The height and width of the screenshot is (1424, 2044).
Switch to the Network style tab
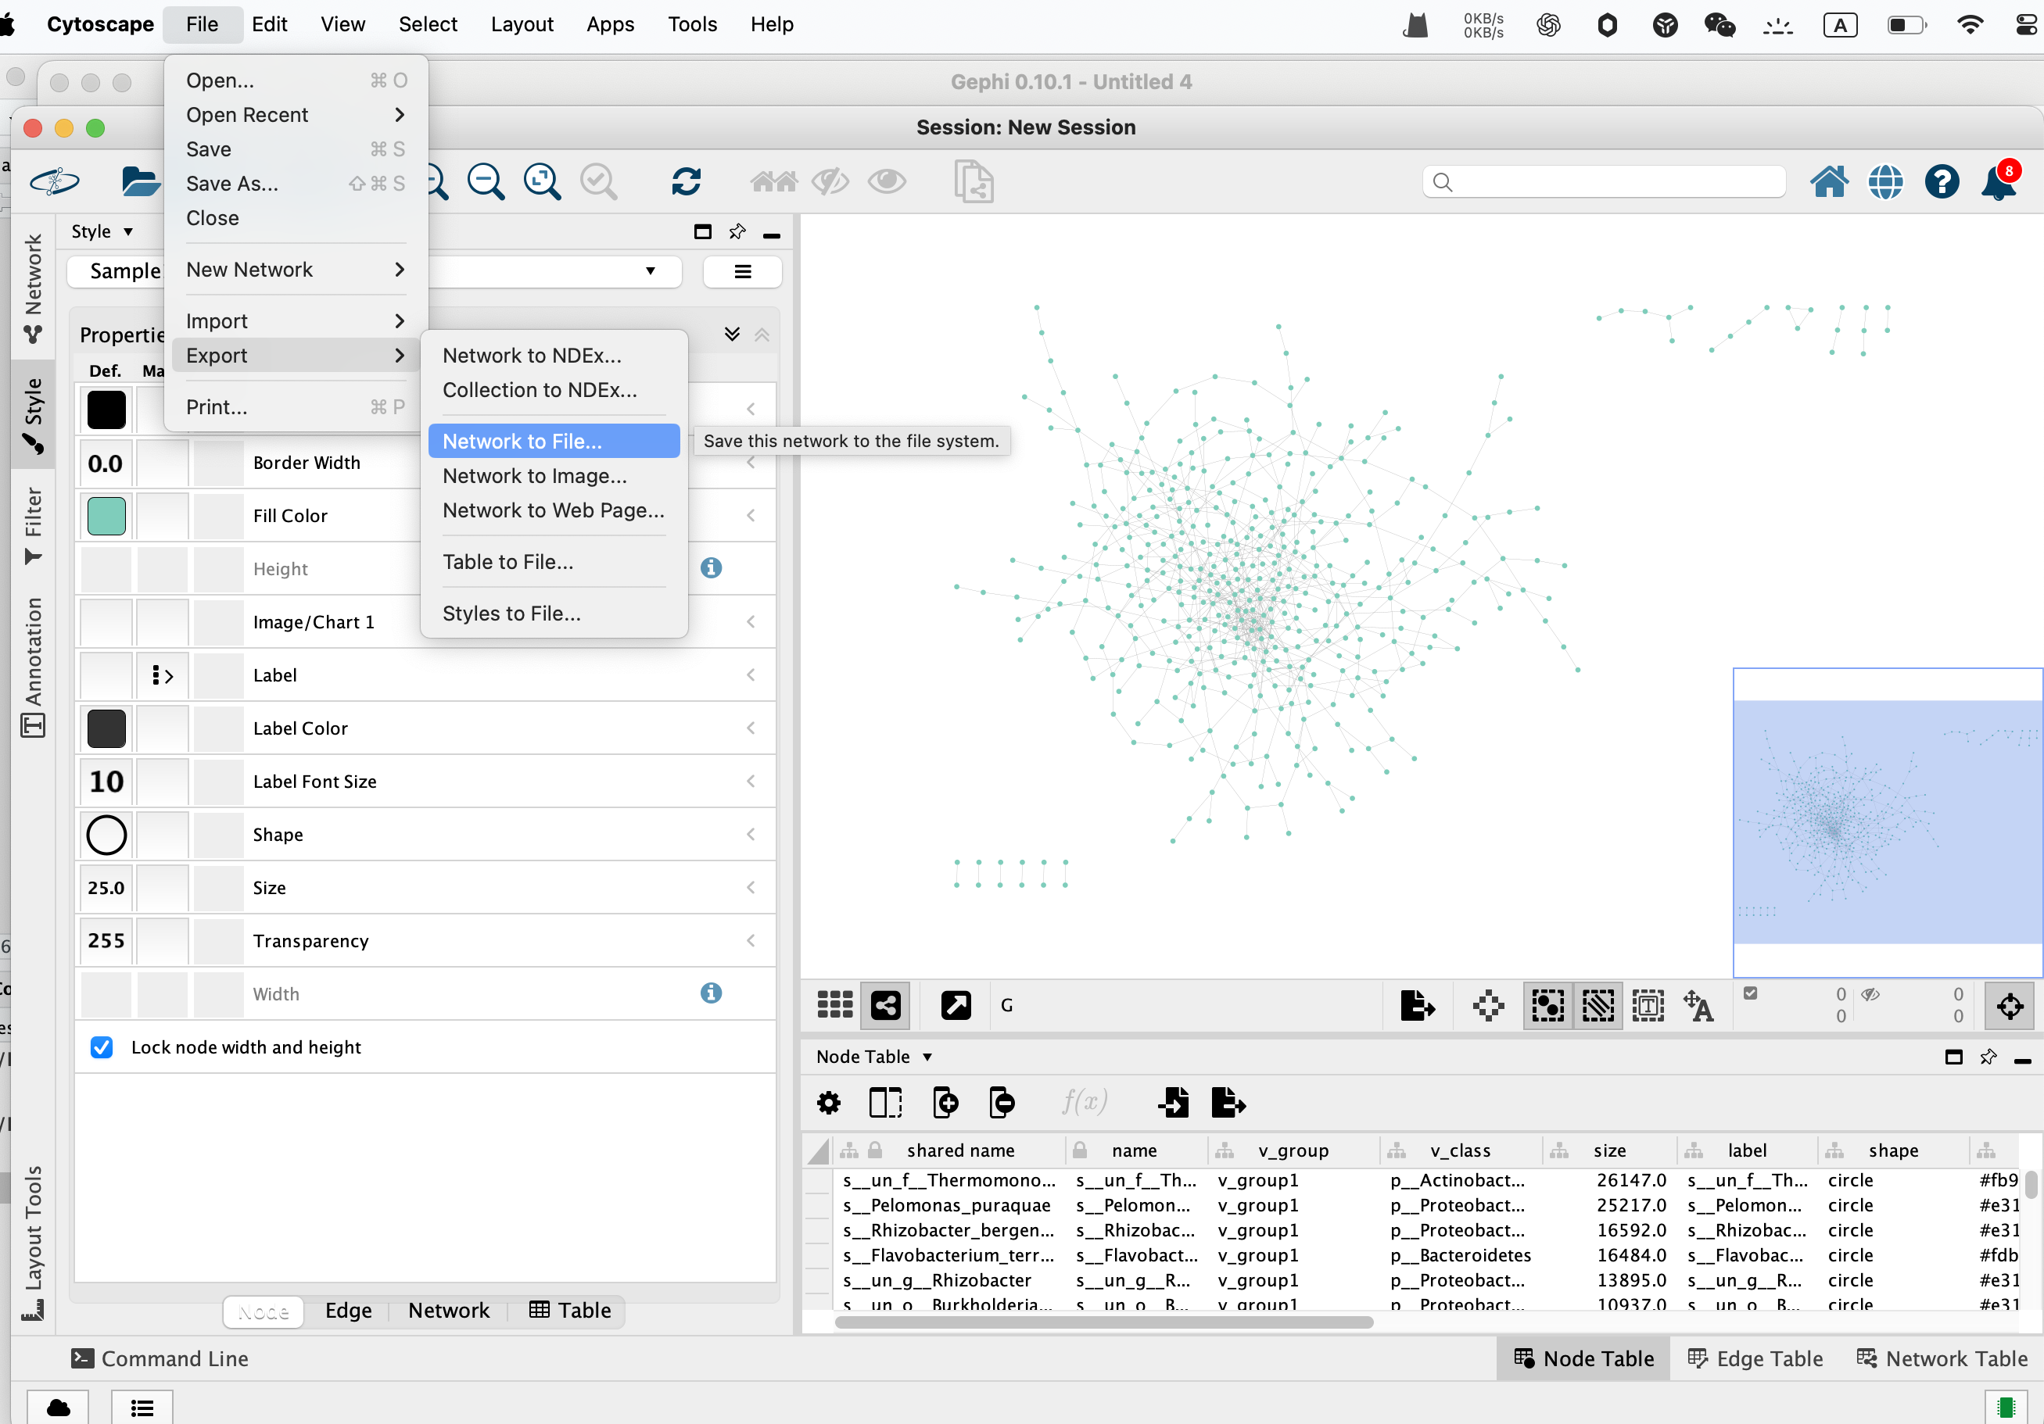(449, 1310)
